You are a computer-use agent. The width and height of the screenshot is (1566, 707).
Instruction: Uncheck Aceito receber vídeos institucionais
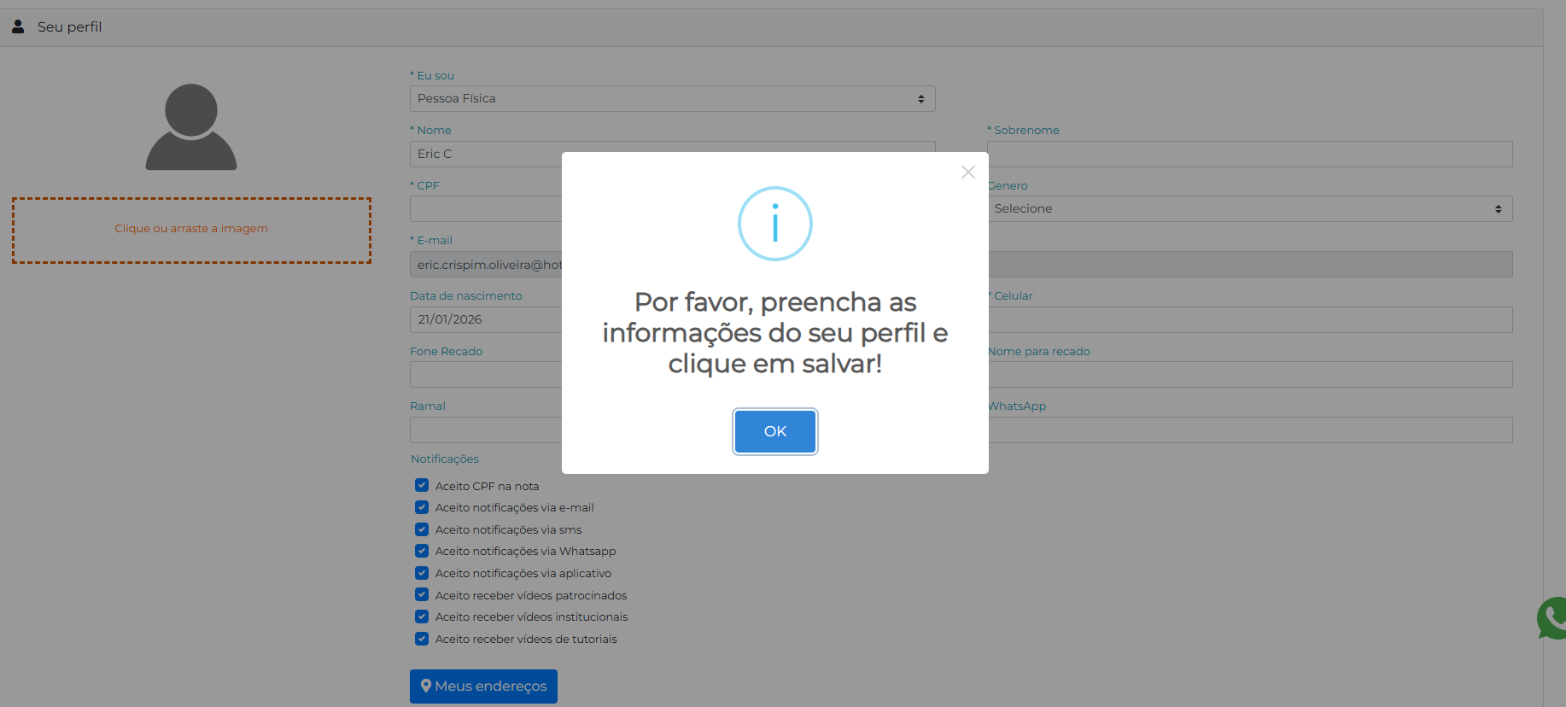coord(422,616)
